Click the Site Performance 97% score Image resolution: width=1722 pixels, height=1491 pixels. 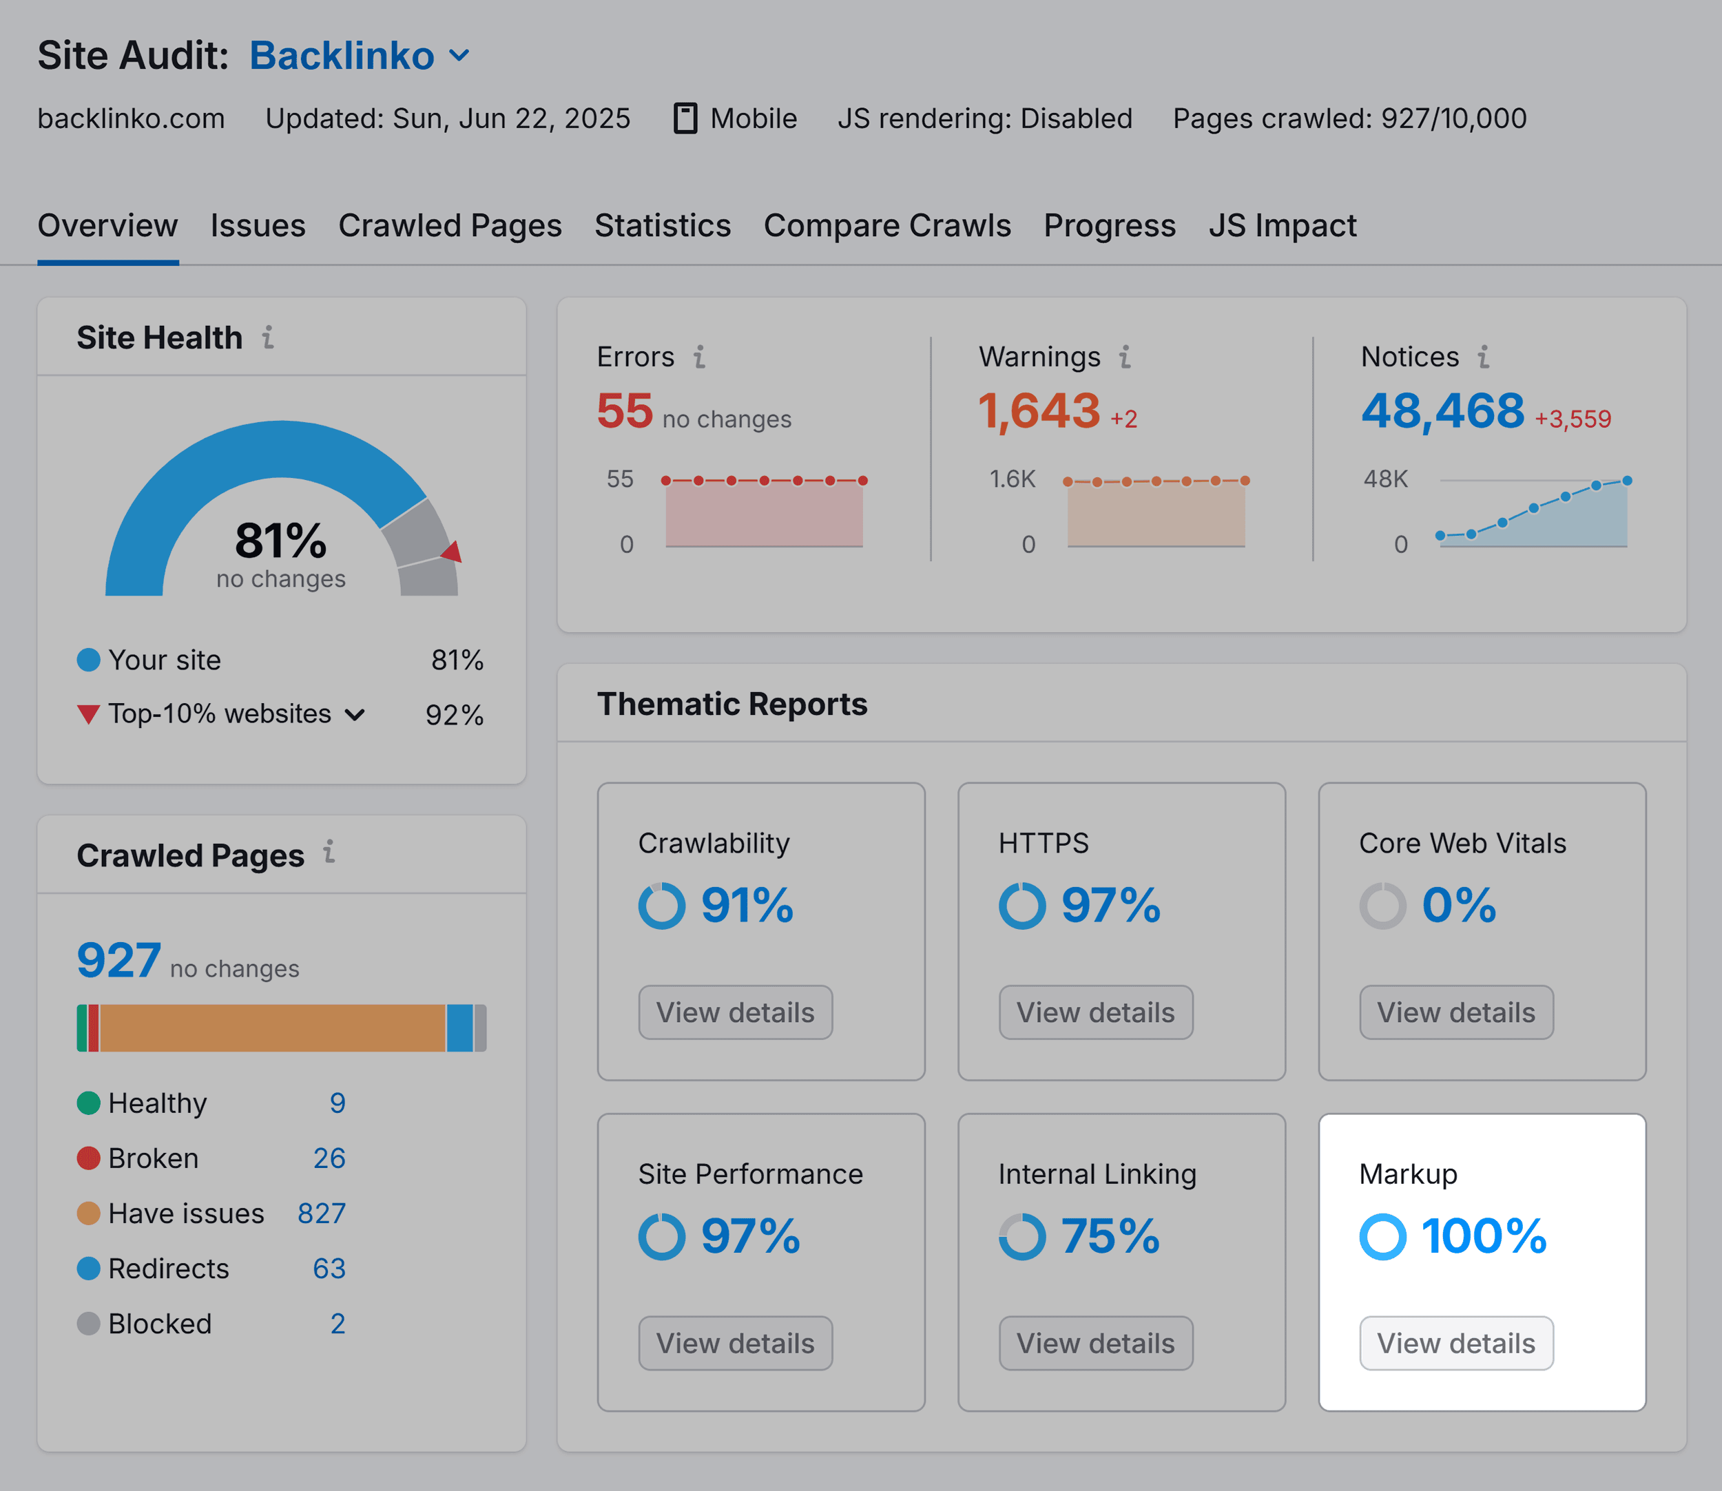coord(750,1236)
